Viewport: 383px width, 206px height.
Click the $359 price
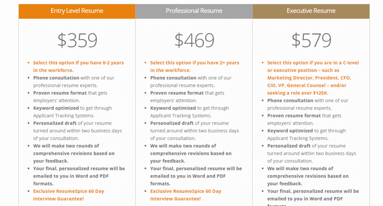77,40
